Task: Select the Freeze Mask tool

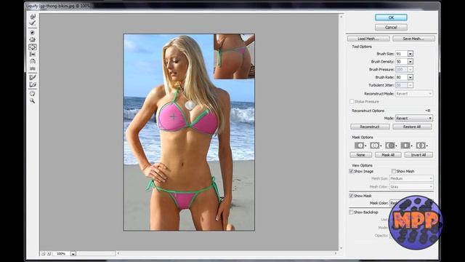Action: point(33,77)
